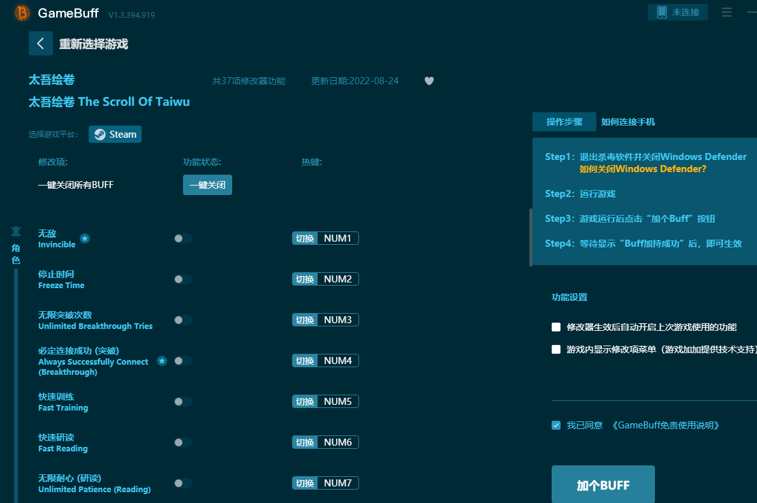Image resolution: width=757 pixels, height=503 pixels.
Task: Click the star badge beside Invincible
Action: click(x=85, y=238)
